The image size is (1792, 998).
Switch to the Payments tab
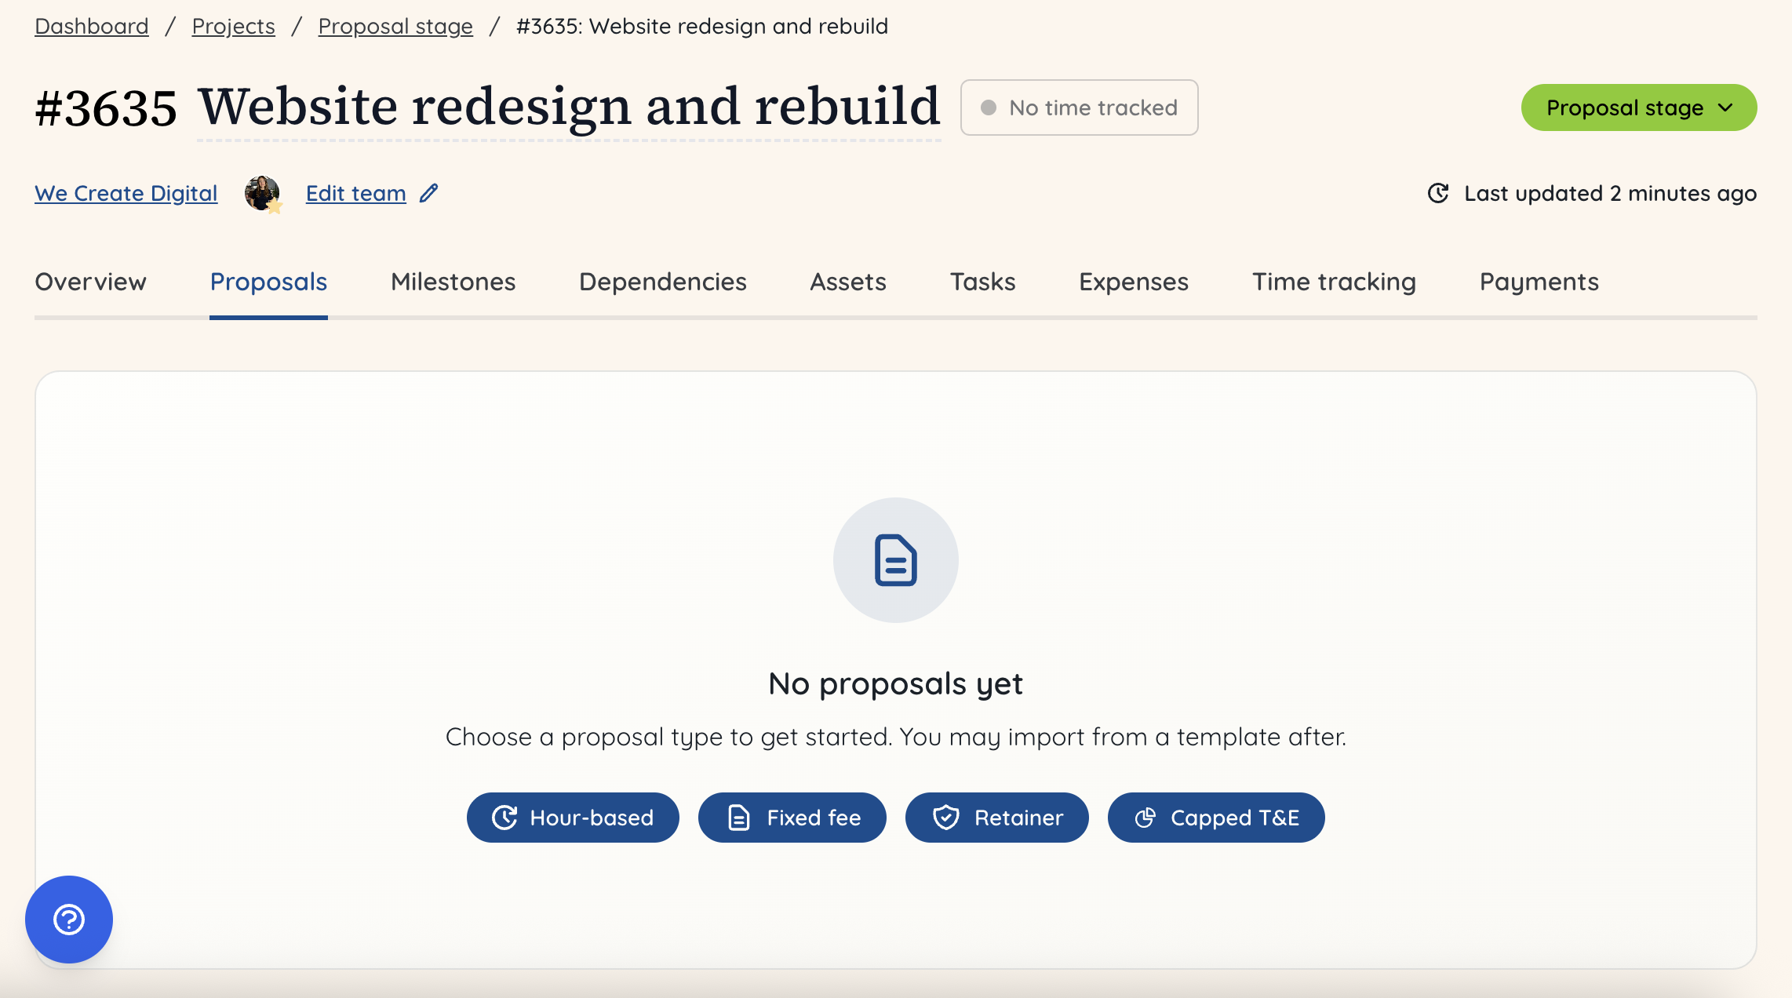pyautogui.click(x=1539, y=282)
